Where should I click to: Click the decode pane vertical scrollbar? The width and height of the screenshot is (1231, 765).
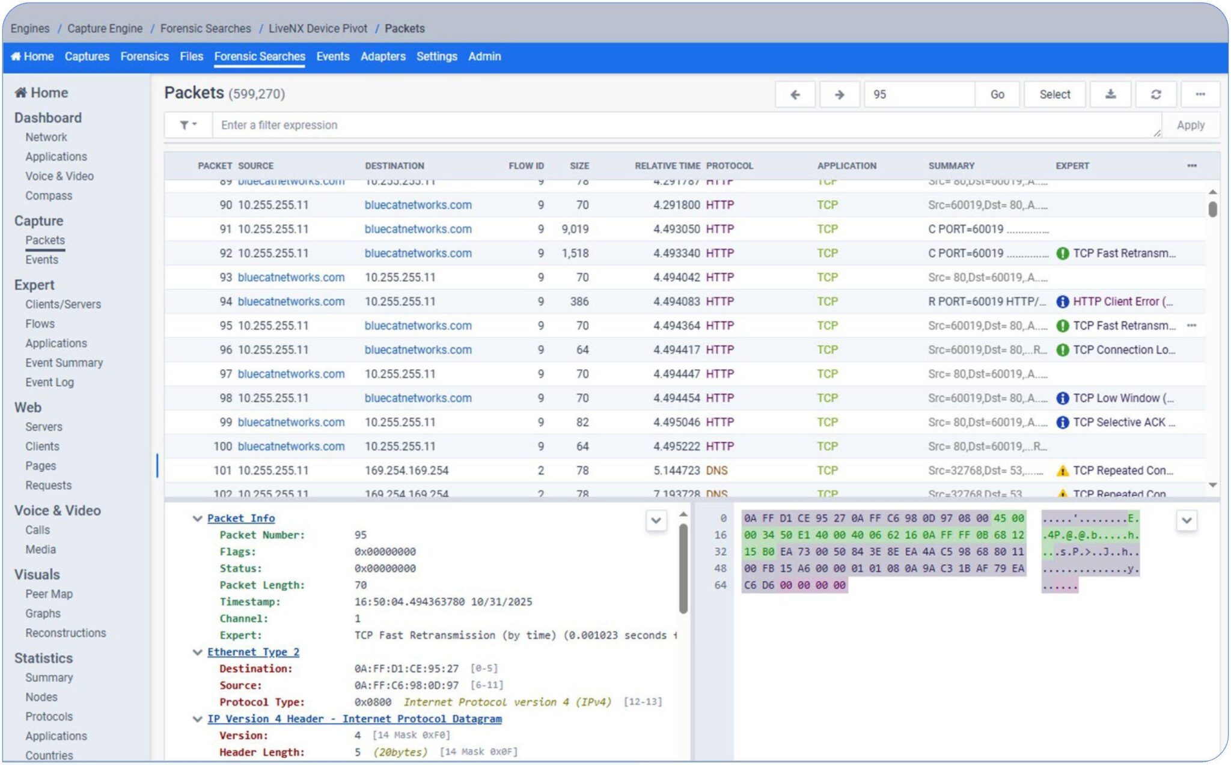[x=683, y=568]
